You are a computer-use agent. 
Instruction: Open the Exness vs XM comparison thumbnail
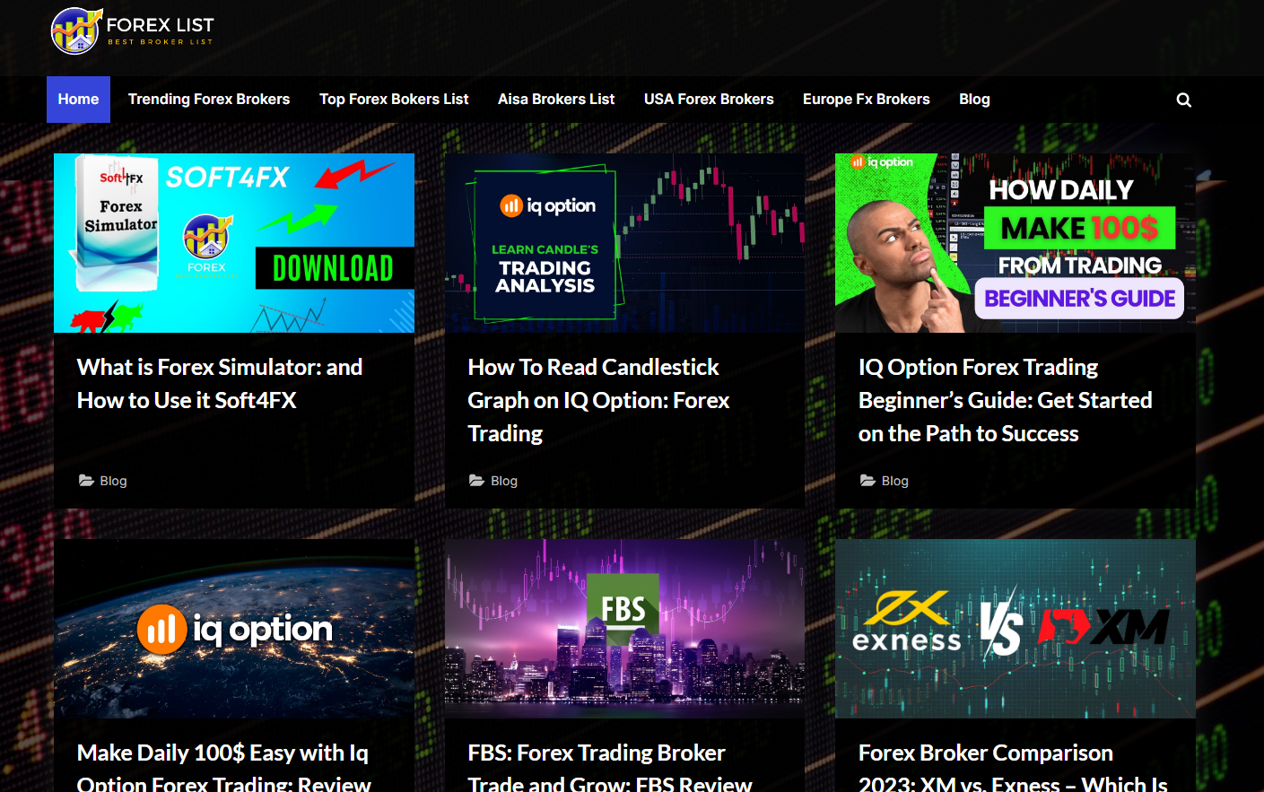click(1016, 629)
